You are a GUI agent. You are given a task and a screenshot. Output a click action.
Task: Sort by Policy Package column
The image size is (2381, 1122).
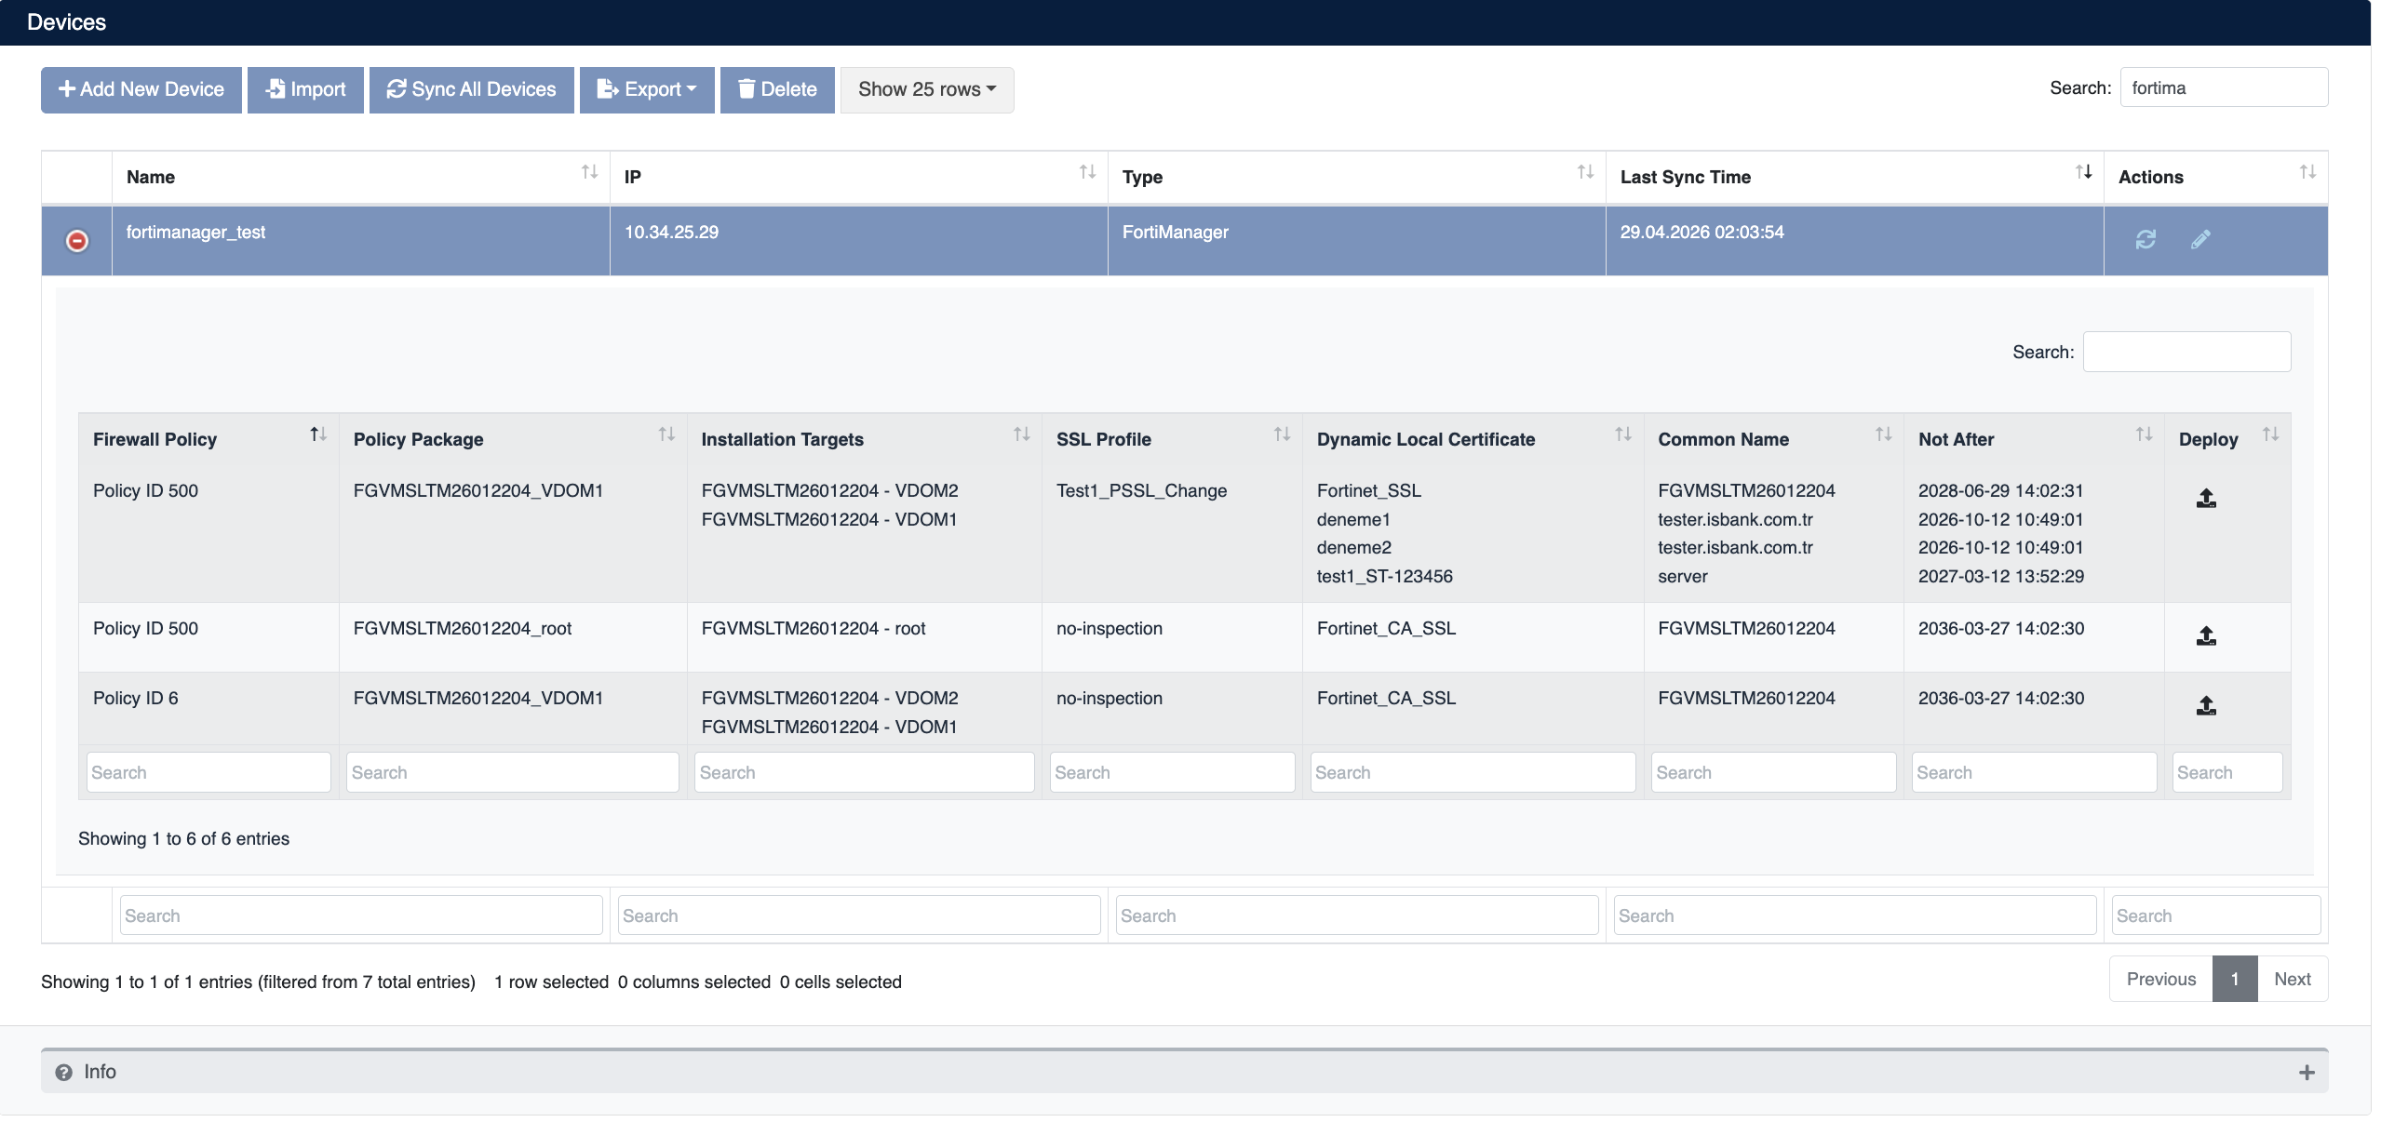(666, 434)
